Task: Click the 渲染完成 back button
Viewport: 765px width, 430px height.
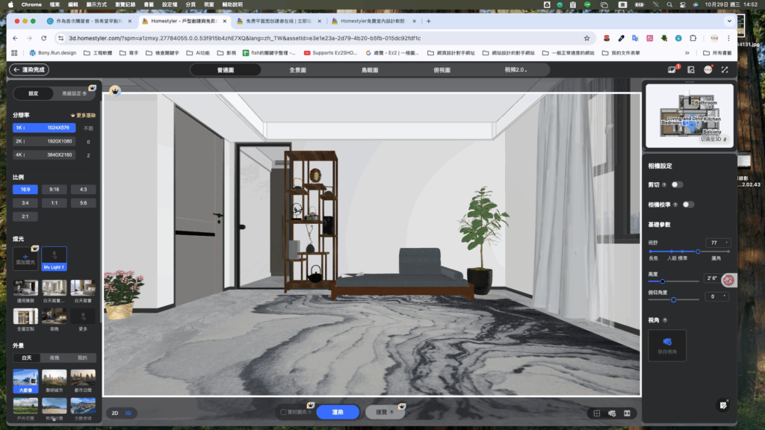Action: (28, 69)
